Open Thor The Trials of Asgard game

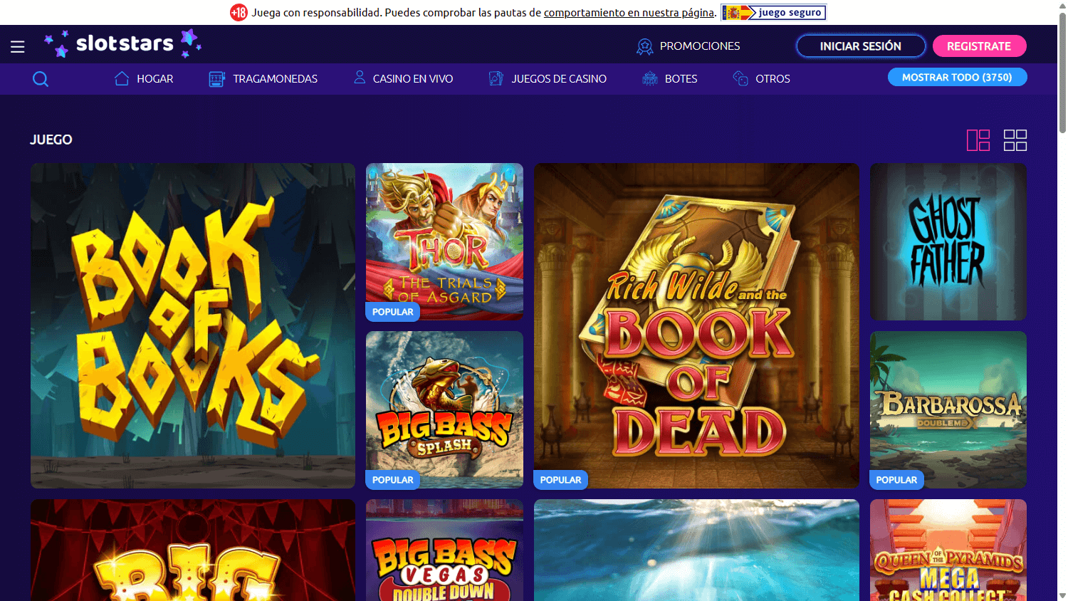pos(444,241)
